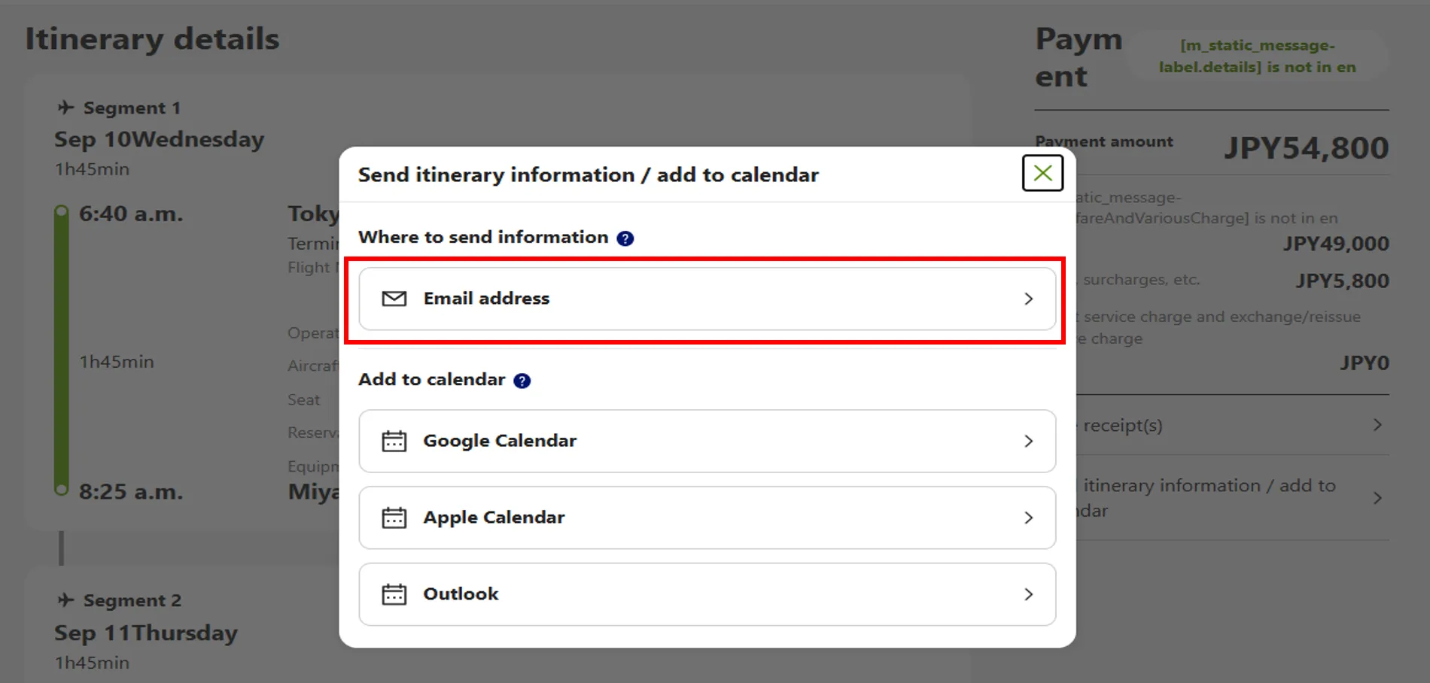Viewport: 1430px width, 683px height.
Task: Open help for Where to send information
Action: click(625, 238)
